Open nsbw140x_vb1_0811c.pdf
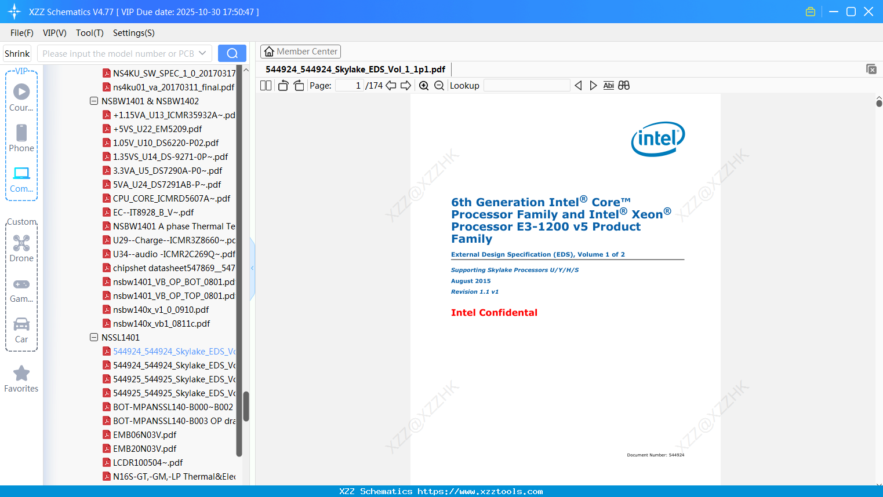Screen dimensions: 883x497 coord(157,323)
